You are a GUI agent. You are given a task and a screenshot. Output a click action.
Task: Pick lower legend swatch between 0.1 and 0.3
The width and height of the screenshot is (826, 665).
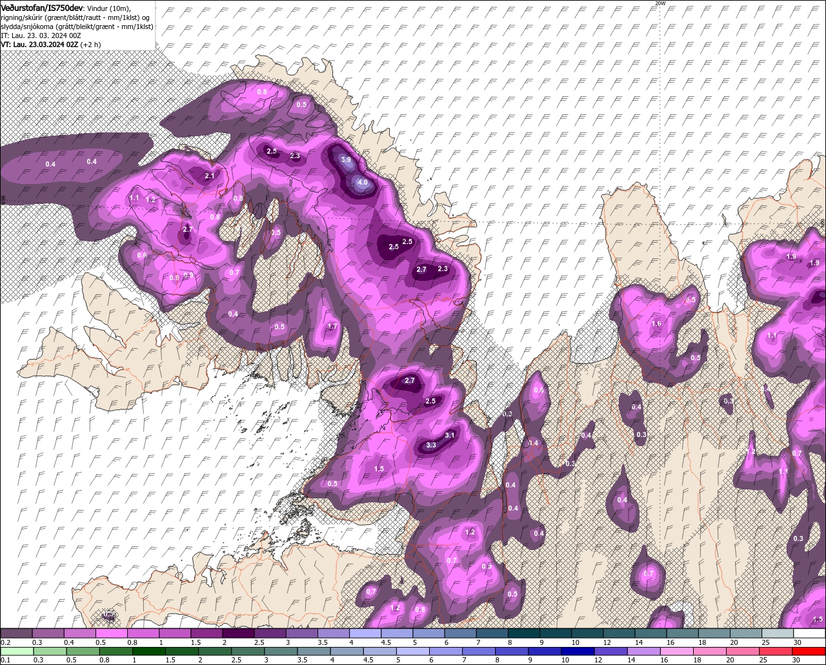pyautogui.click(x=17, y=651)
